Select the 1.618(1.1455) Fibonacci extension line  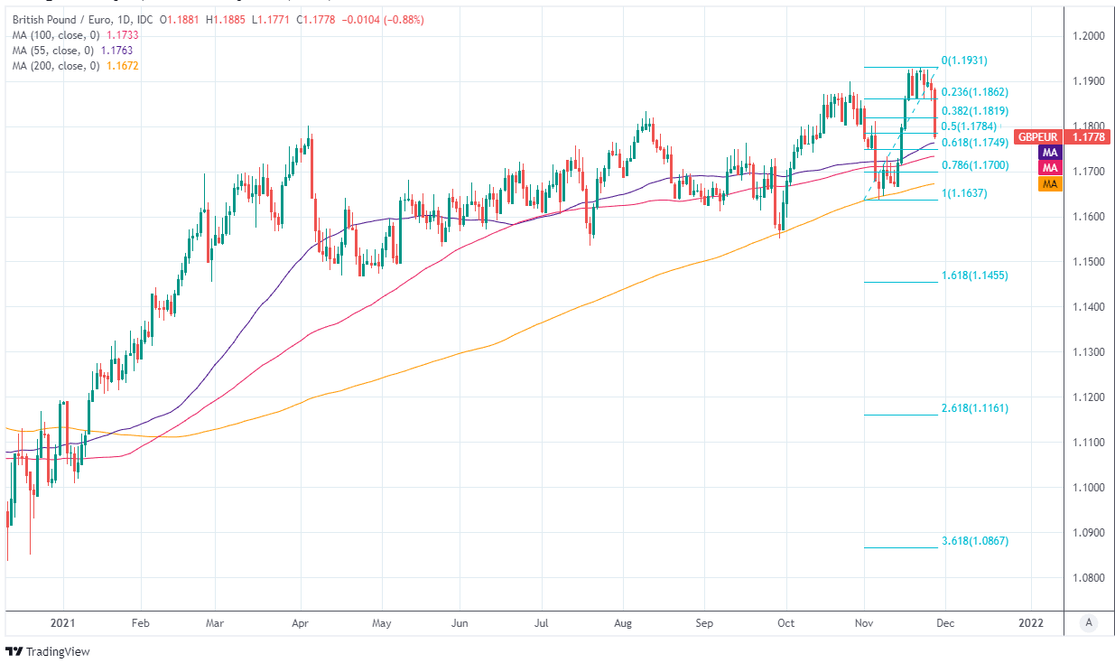point(901,282)
